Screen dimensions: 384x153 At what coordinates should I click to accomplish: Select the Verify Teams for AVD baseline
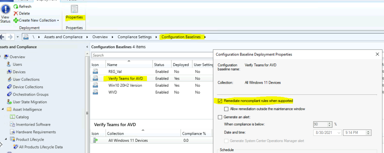pyautogui.click(x=151, y=79)
